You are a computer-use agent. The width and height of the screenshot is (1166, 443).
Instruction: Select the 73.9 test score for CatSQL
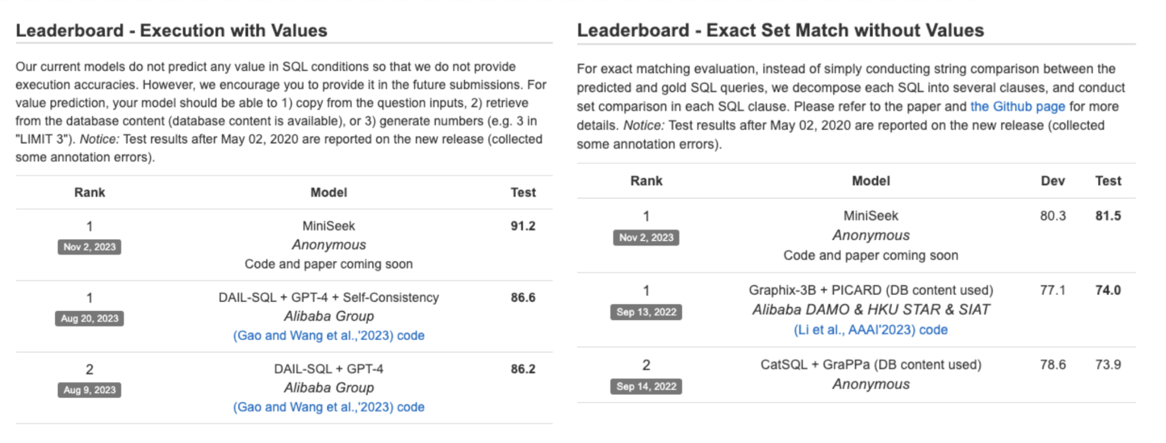tap(1107, 365)
